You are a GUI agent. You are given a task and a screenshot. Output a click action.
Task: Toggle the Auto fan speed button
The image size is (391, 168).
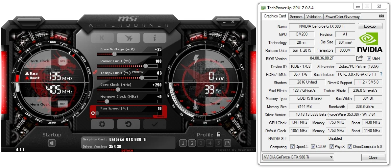(160, 117)
